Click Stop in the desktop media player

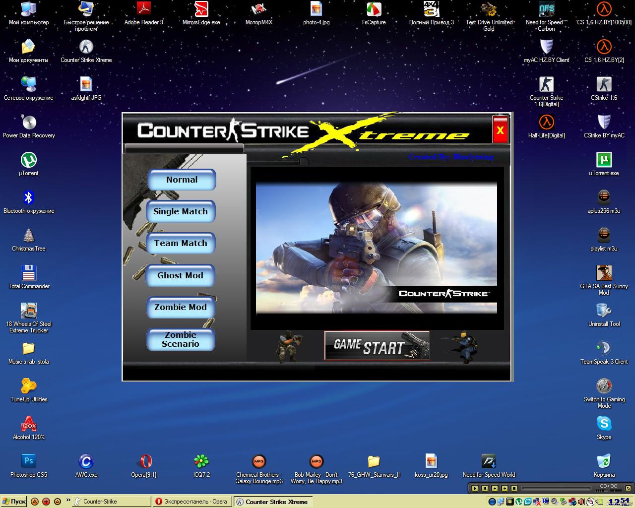pos(514,488)
